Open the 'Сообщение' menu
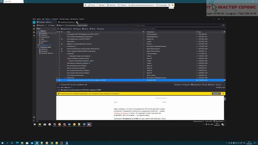 point(55,19)
